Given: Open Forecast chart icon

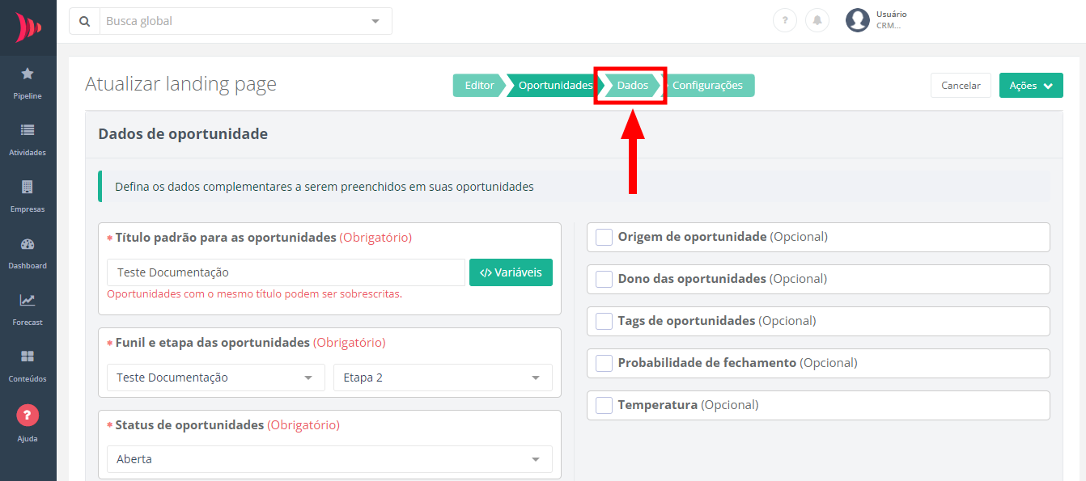Looking at the screenshot, I should coord(28,300).
